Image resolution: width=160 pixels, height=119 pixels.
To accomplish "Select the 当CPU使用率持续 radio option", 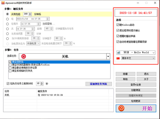I will [x=7, y=39].
